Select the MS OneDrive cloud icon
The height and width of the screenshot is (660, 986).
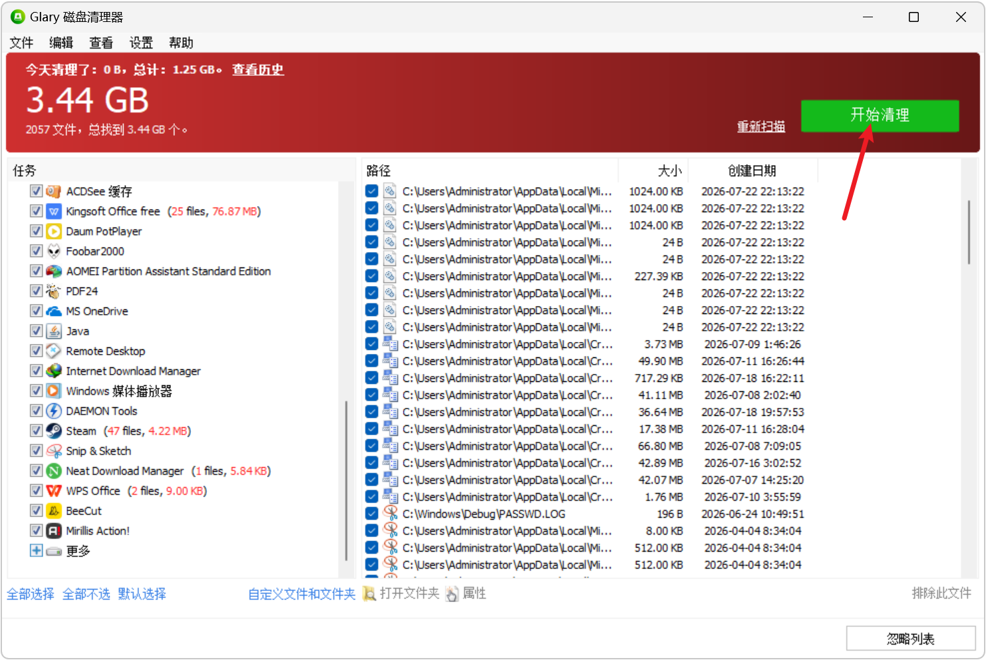click(x=54, y=311)
